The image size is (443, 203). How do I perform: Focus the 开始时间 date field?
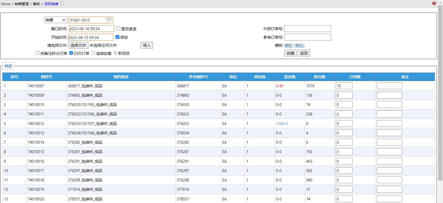(91, 37)
